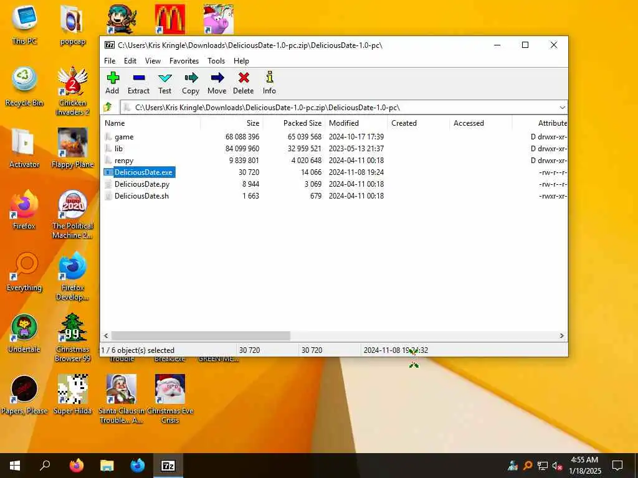Click the red Delete toolbar icon
Screen dimensions: 638x478
click(244, 83)
